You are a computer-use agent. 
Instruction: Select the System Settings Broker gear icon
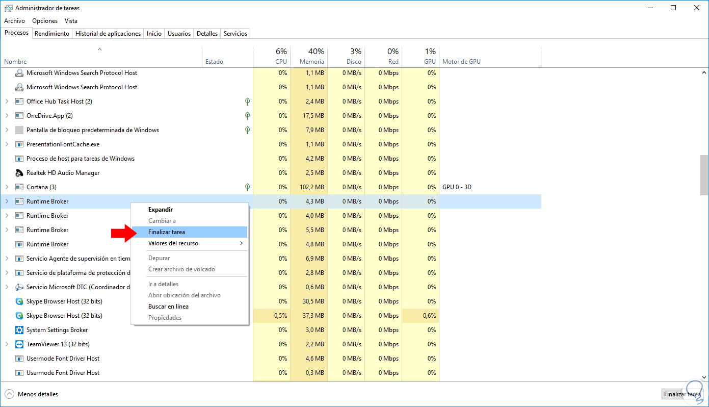[19, 330]
